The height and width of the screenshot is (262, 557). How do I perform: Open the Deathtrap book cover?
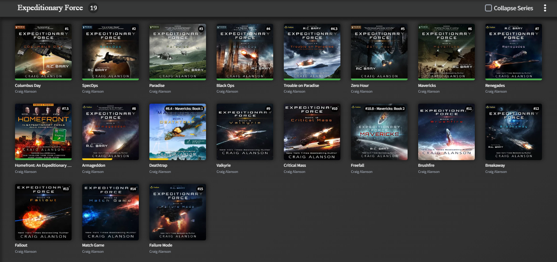tap(178, 132)
